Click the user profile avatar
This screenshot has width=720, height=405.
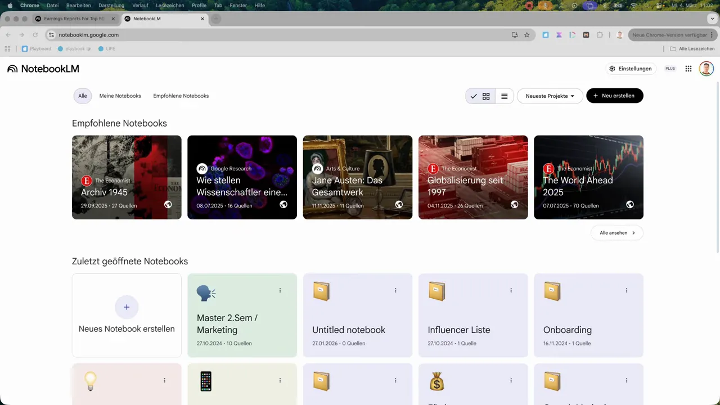click(706, 69)
